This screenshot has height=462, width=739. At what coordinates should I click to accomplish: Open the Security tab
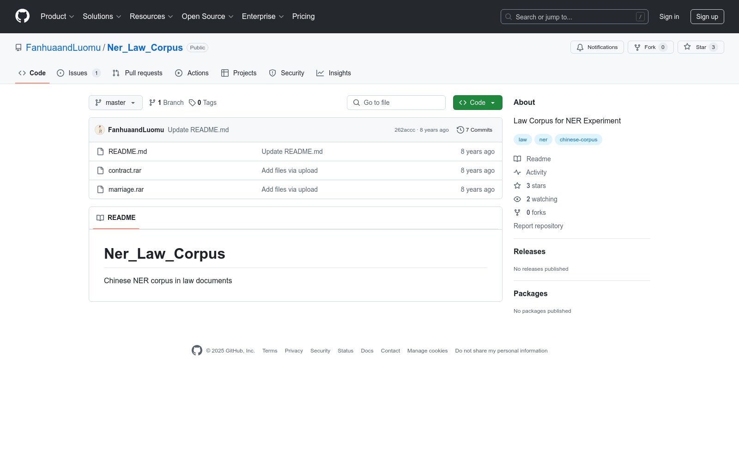tap(287, 73)
